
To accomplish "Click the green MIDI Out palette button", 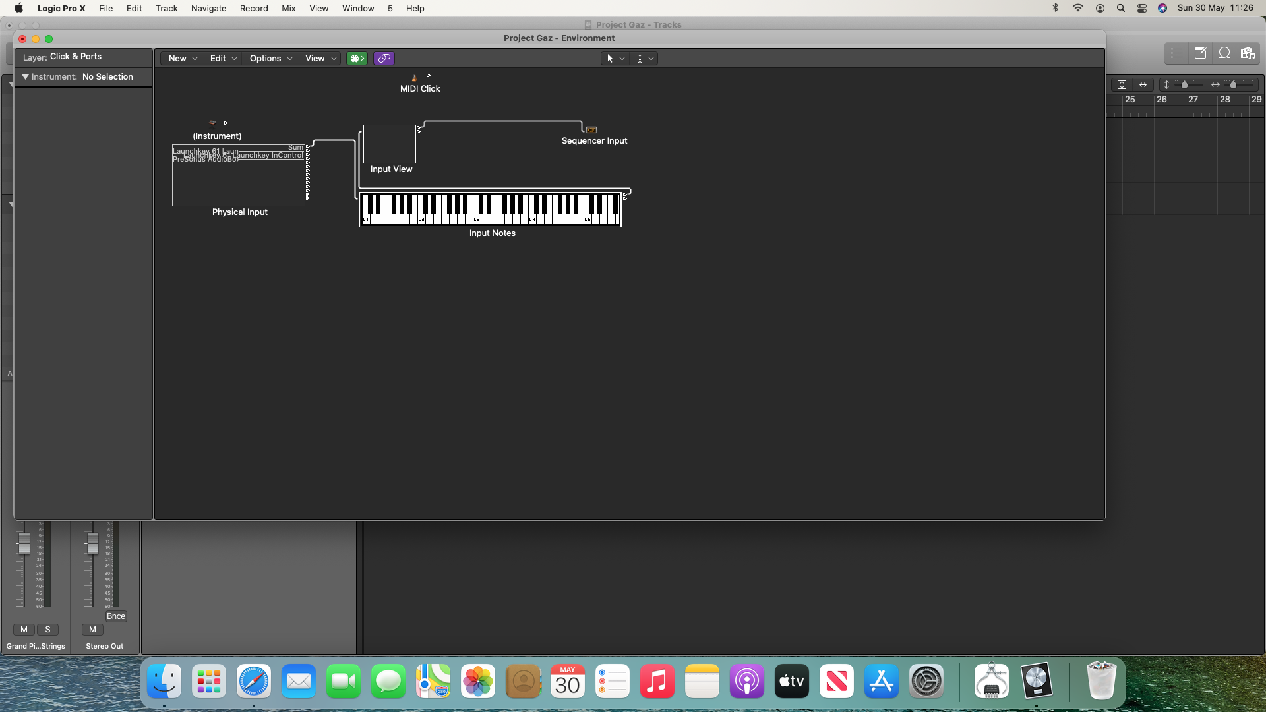I will (357, 59).
